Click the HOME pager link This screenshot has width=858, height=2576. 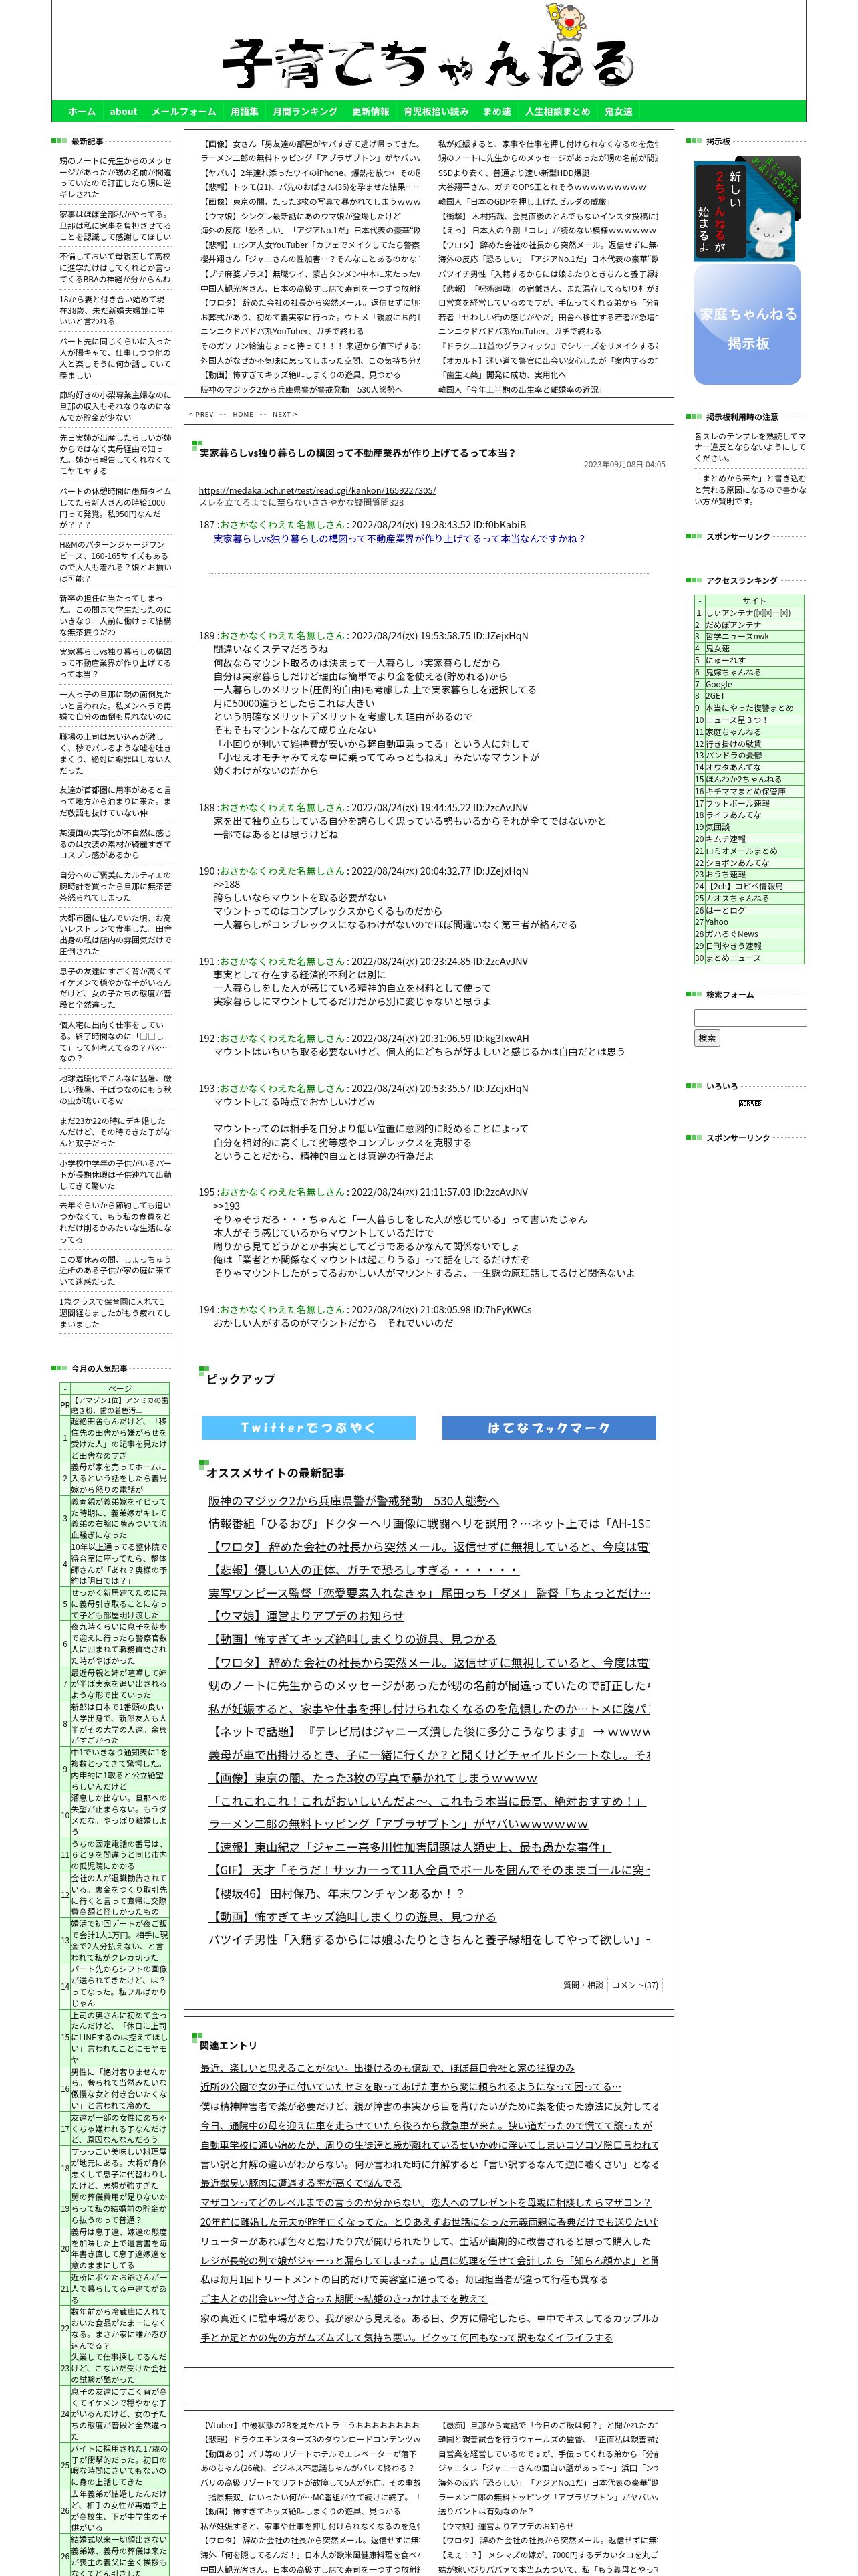pyautogui.click(x=243, y=414)
